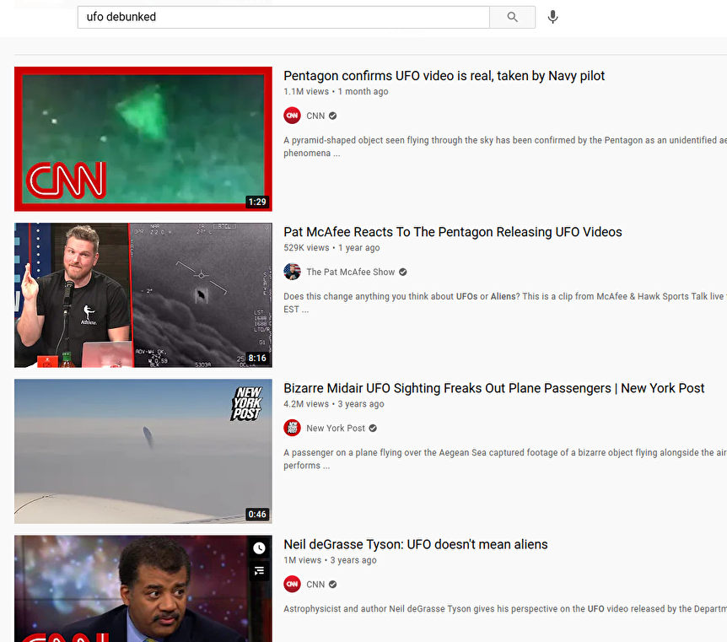Viewport: 727px width, 642px height.
Task: Click the magnifying glass search button
Action: [512, 17]
